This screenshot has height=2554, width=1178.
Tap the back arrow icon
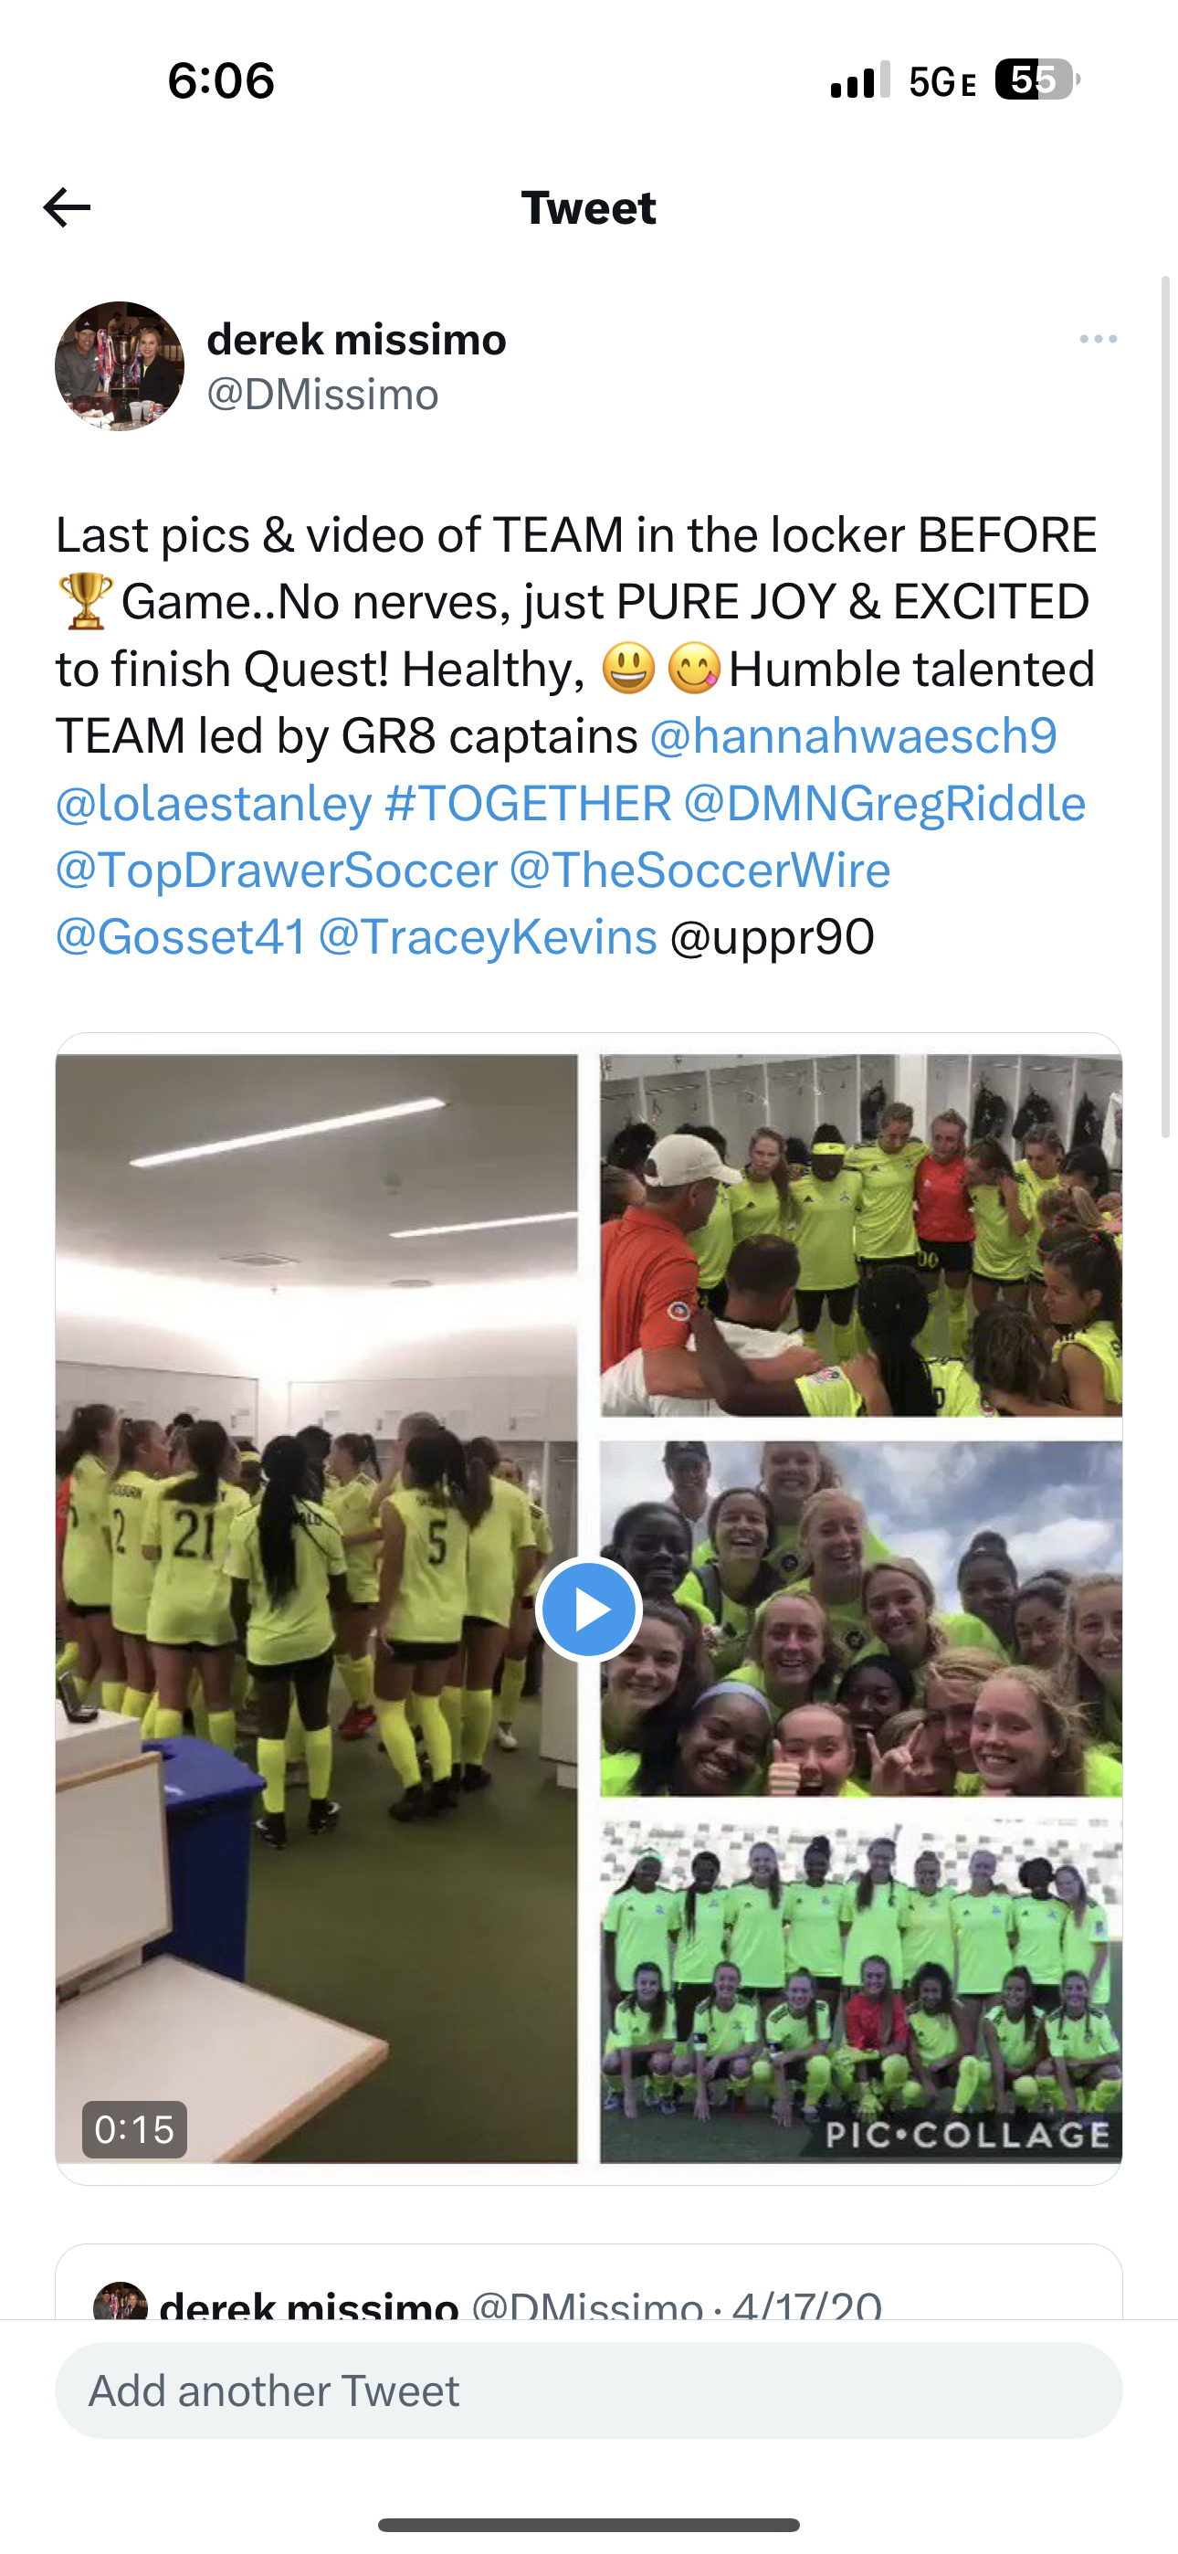[x=68, y=207]
